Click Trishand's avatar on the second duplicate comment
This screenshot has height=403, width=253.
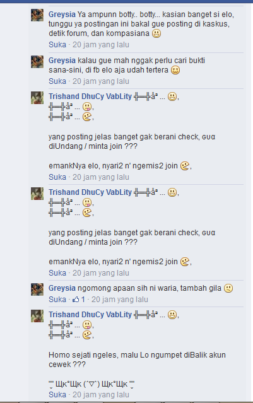[x=37, y=194]
